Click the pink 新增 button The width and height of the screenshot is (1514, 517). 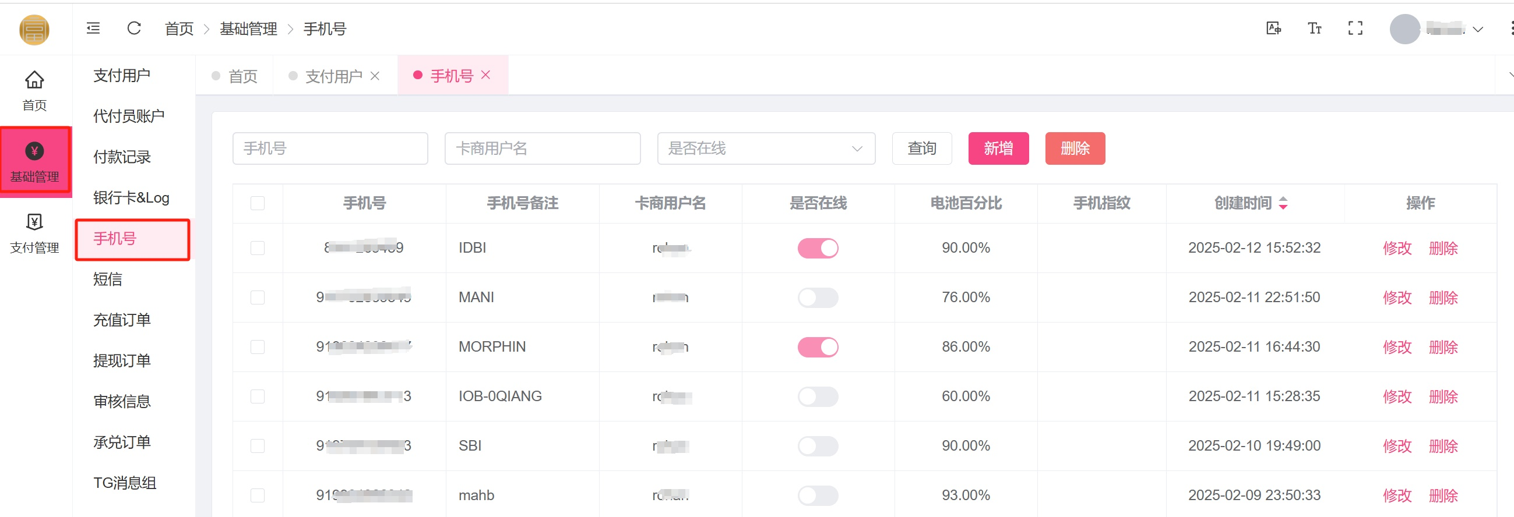[x=998, y=148]
